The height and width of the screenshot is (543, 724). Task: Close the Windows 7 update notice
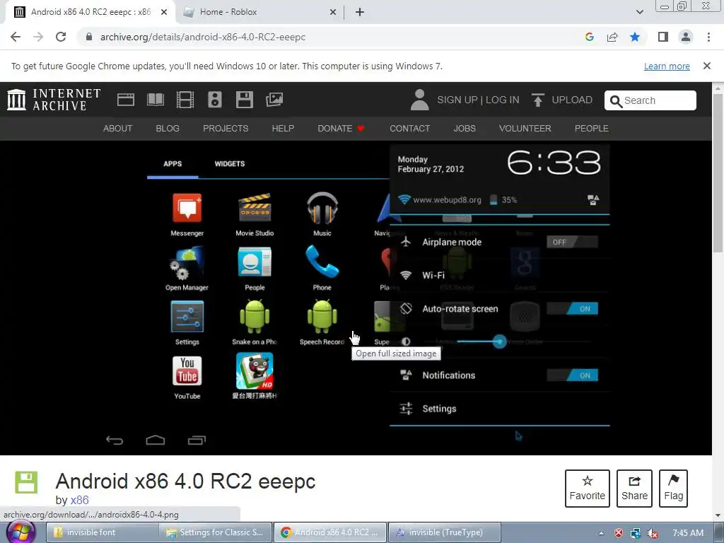coord(707,66)
